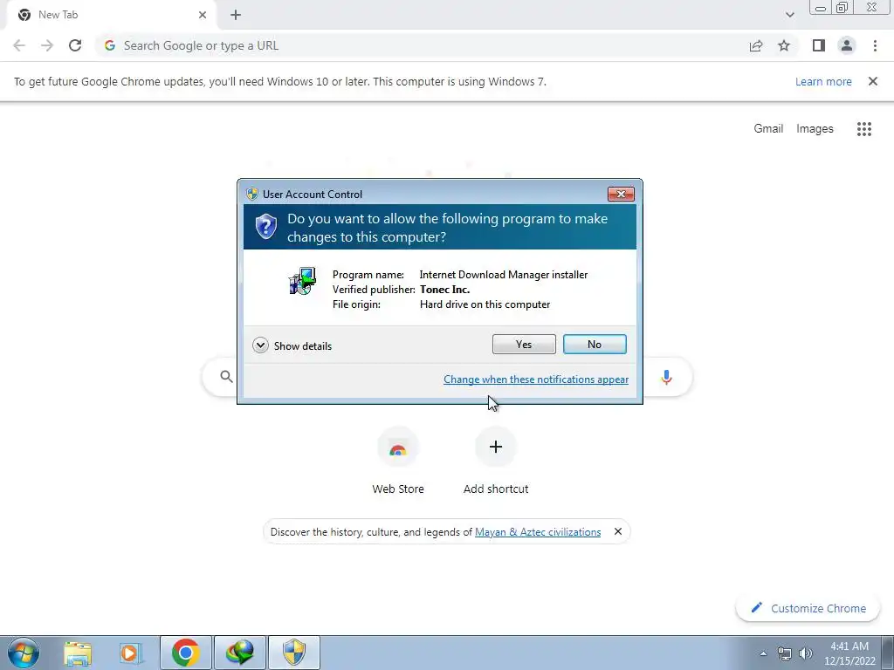Open Change when these notifications appear link
The image size is (894, 670).
(536, 379)
